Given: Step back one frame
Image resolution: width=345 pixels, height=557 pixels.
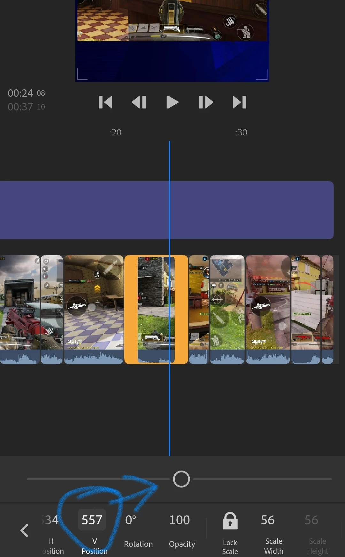Looking at the screenshot, I should 139,102.
